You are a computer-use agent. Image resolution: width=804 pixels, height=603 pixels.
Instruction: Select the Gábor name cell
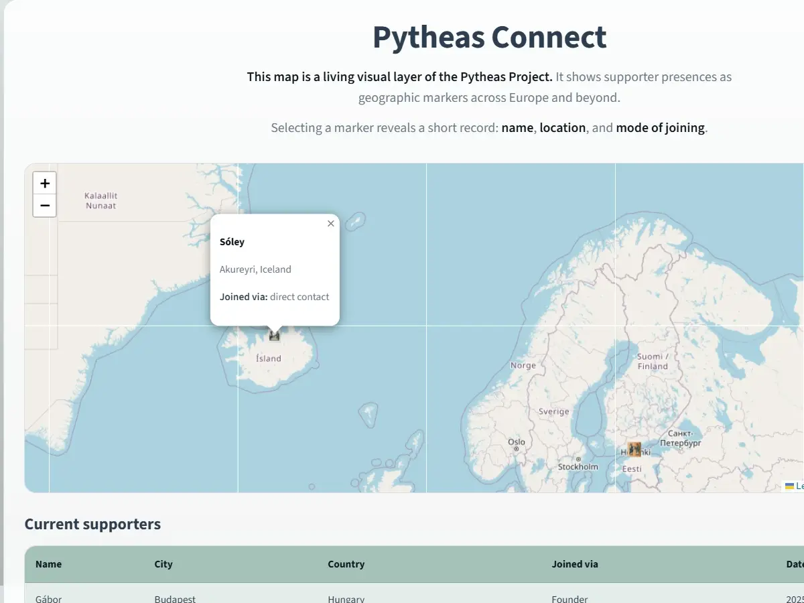point(48,598)
